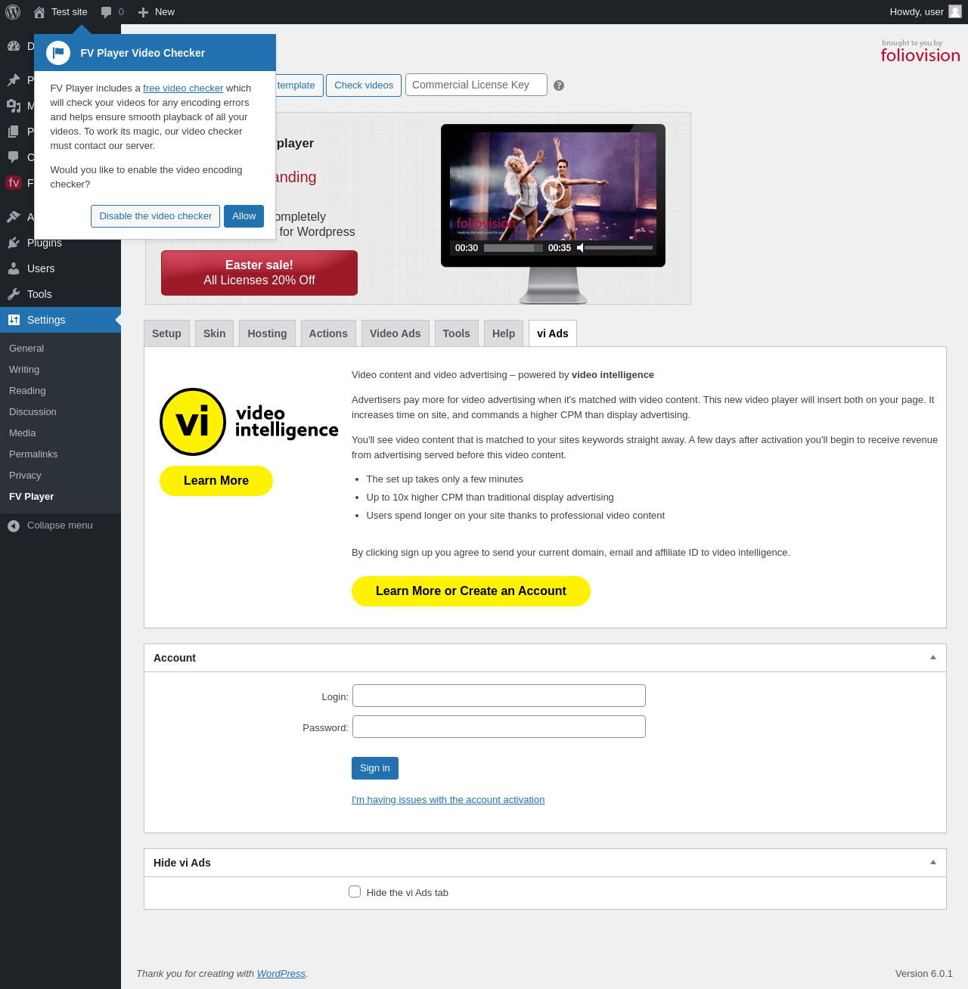
Task: Select the Video Ads tab
Action: (x=396, y=333)
